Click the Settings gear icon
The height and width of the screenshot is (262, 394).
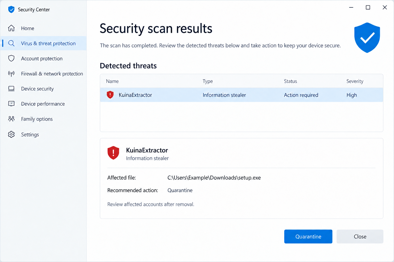(x=11, y=134)
